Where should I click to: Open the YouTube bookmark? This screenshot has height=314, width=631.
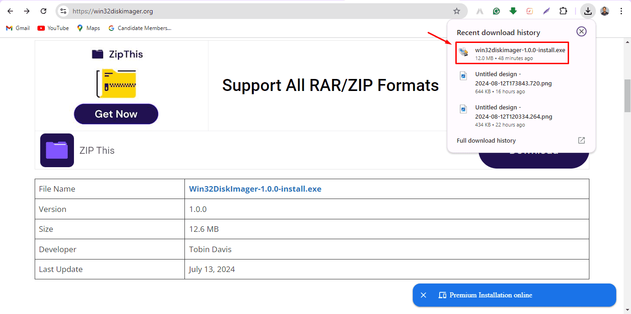click(53, 28)
